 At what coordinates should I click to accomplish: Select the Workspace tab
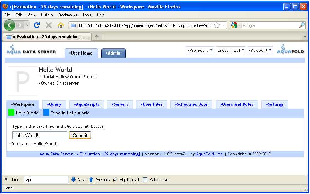23,104
